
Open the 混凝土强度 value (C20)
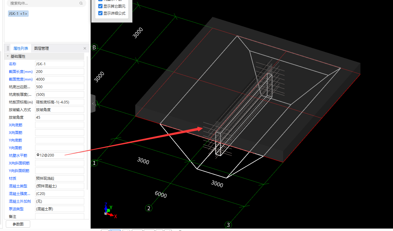tap(59, 193)
